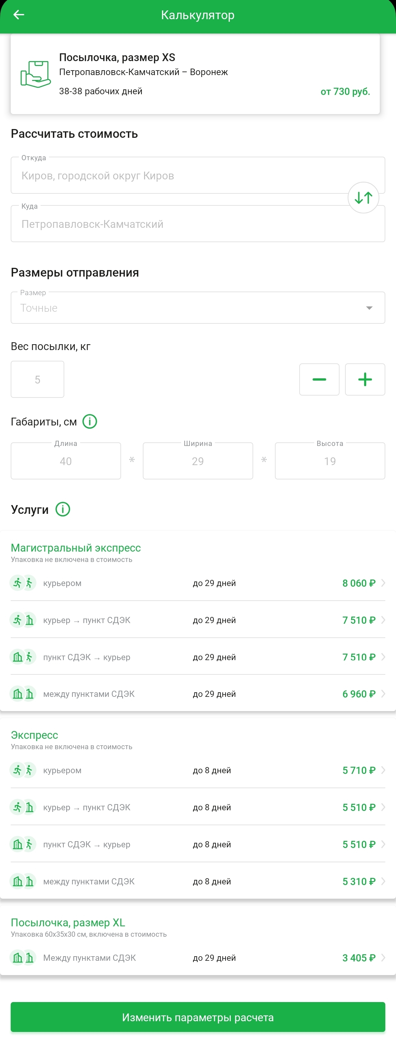Decrease parcel weight with the minus button
Viewport: 396px width, 1043px height.
point(319,379)
